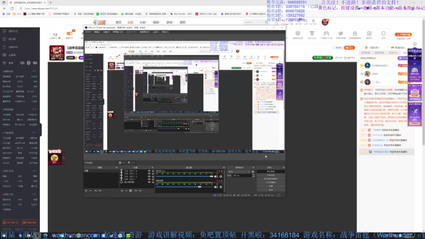The height and width of the screenshot is (239, 425).
Task: Click the shield icon in the streamer toolbar
Action: tap(298, 33)
